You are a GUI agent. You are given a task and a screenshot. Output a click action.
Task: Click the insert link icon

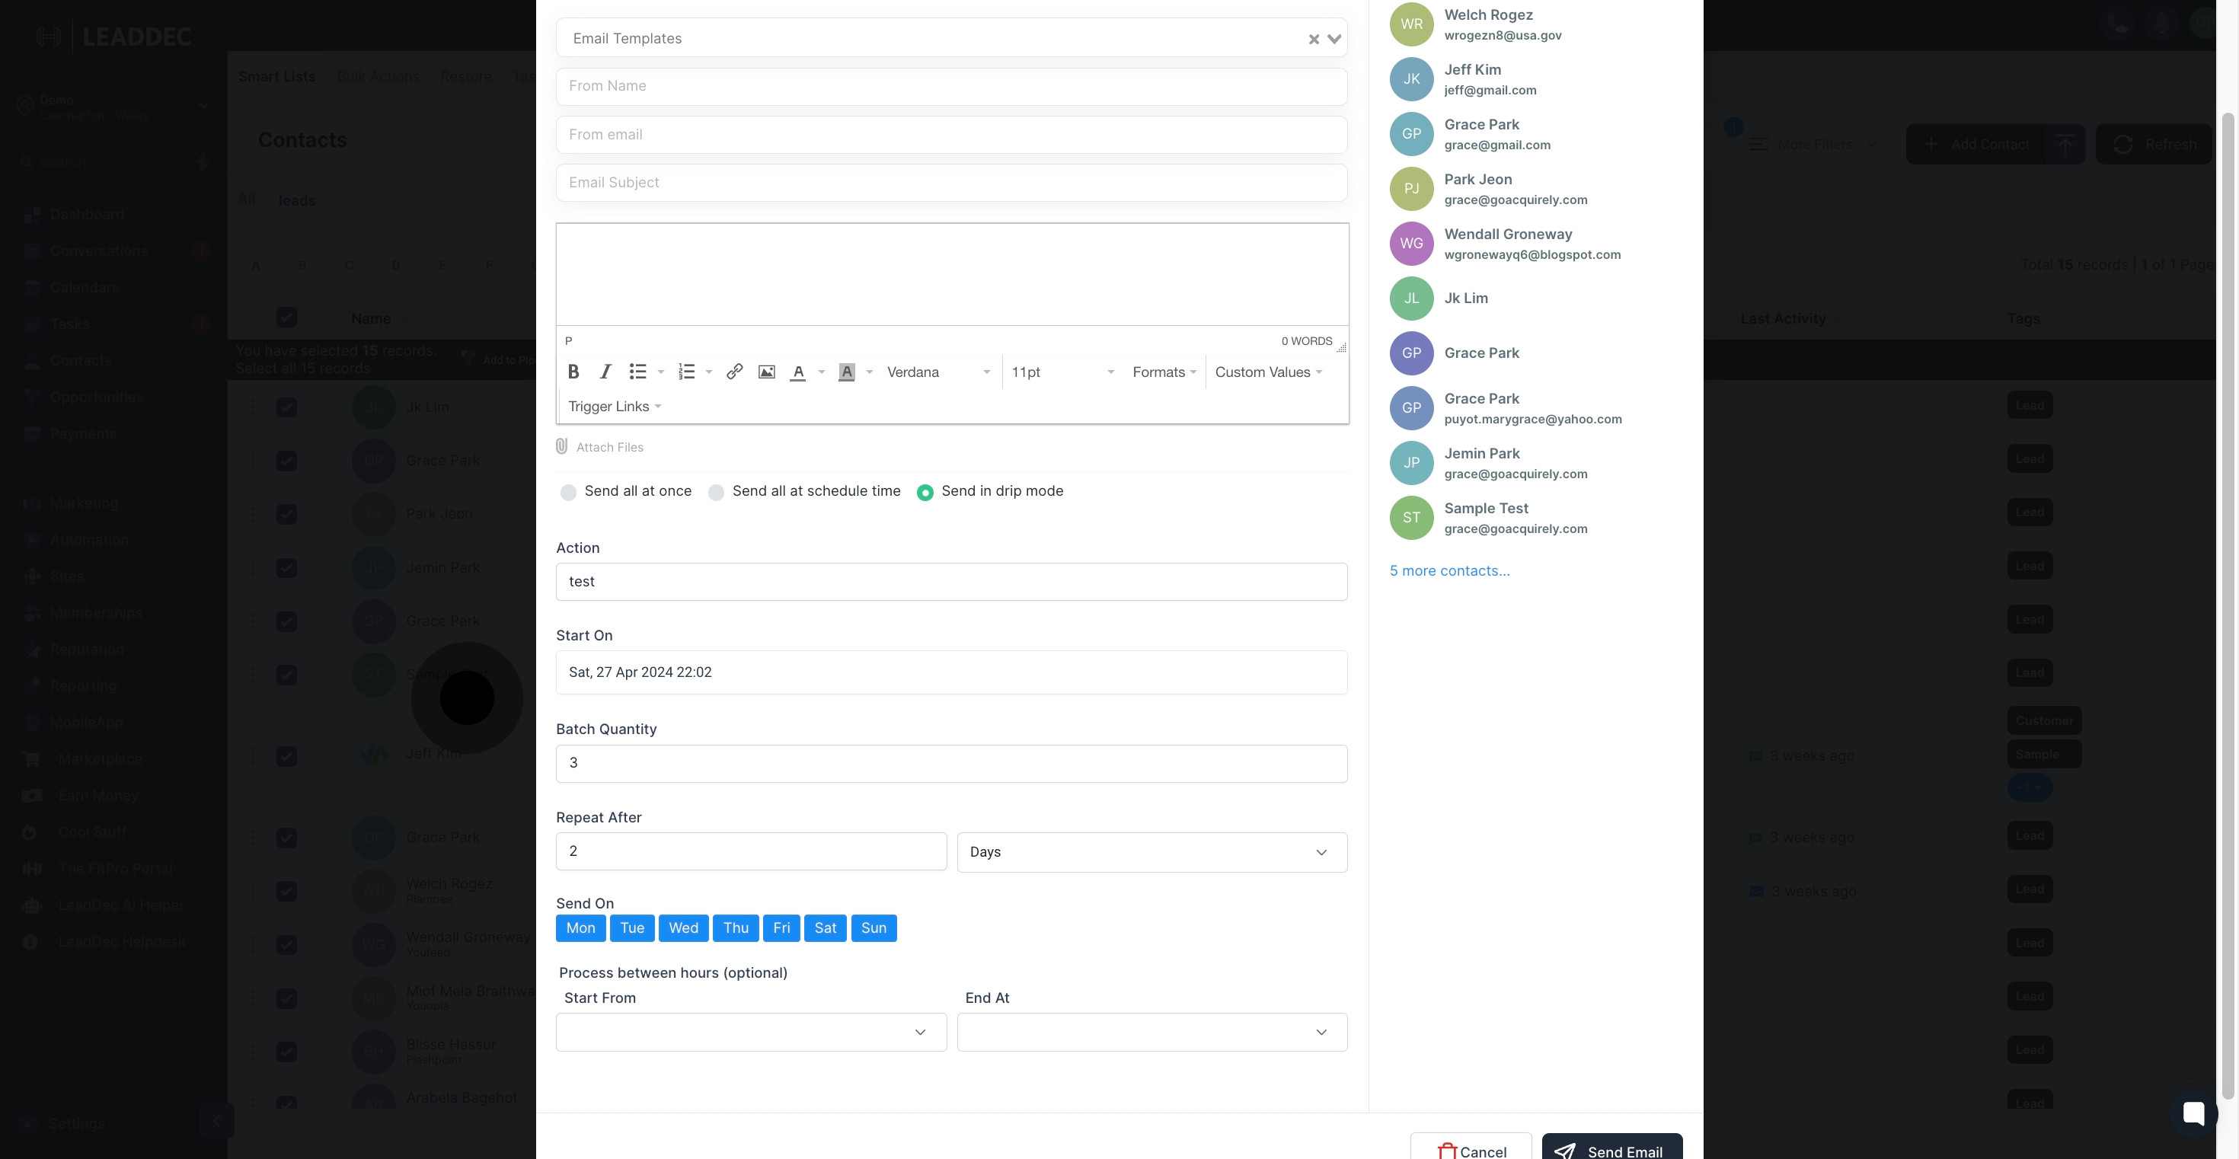[x=734, y=372]
